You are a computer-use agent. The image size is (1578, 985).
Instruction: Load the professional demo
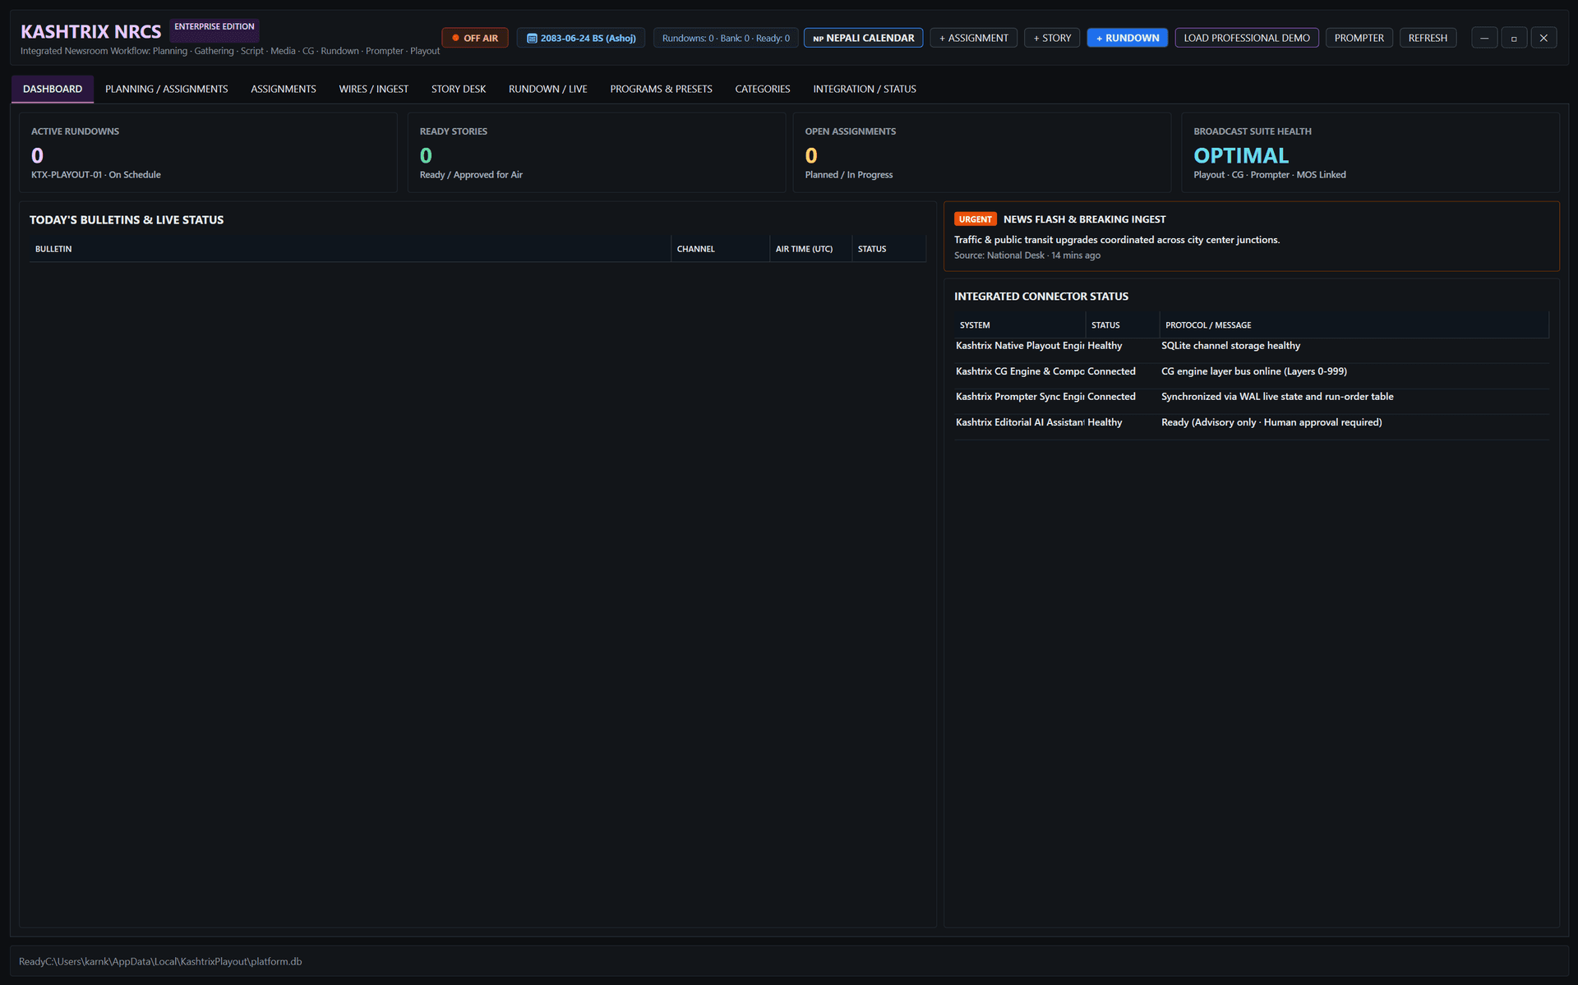1247,38
